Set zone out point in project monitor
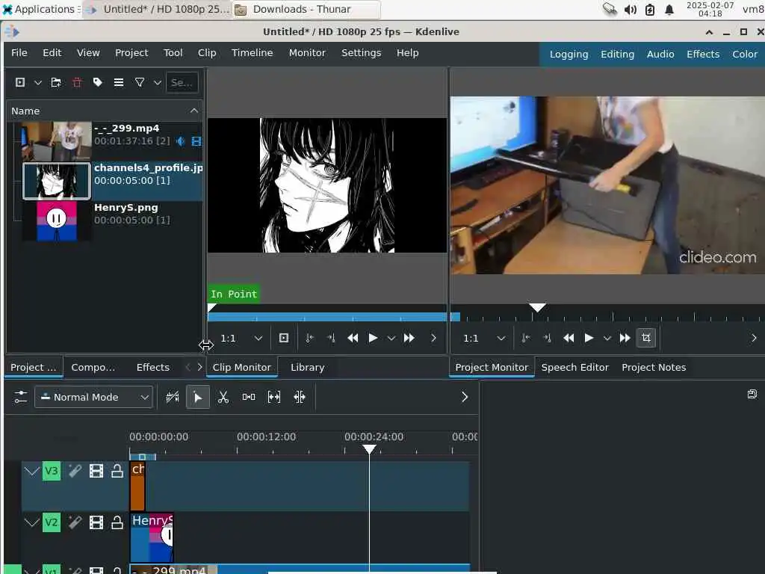 coord(547,338)
